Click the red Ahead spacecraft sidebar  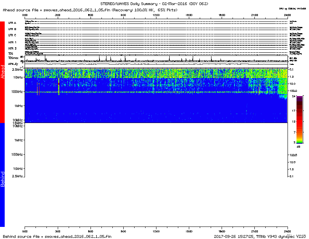point(2,72)
